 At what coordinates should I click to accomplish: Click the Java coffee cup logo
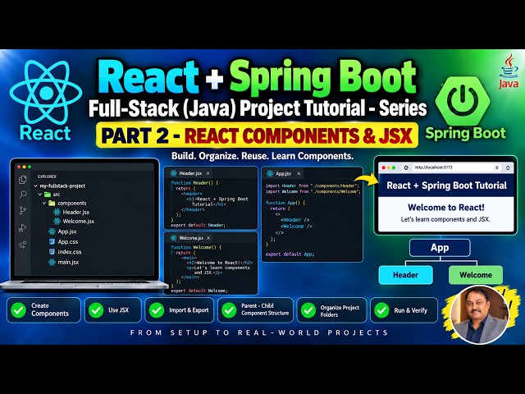coord(509,71)
